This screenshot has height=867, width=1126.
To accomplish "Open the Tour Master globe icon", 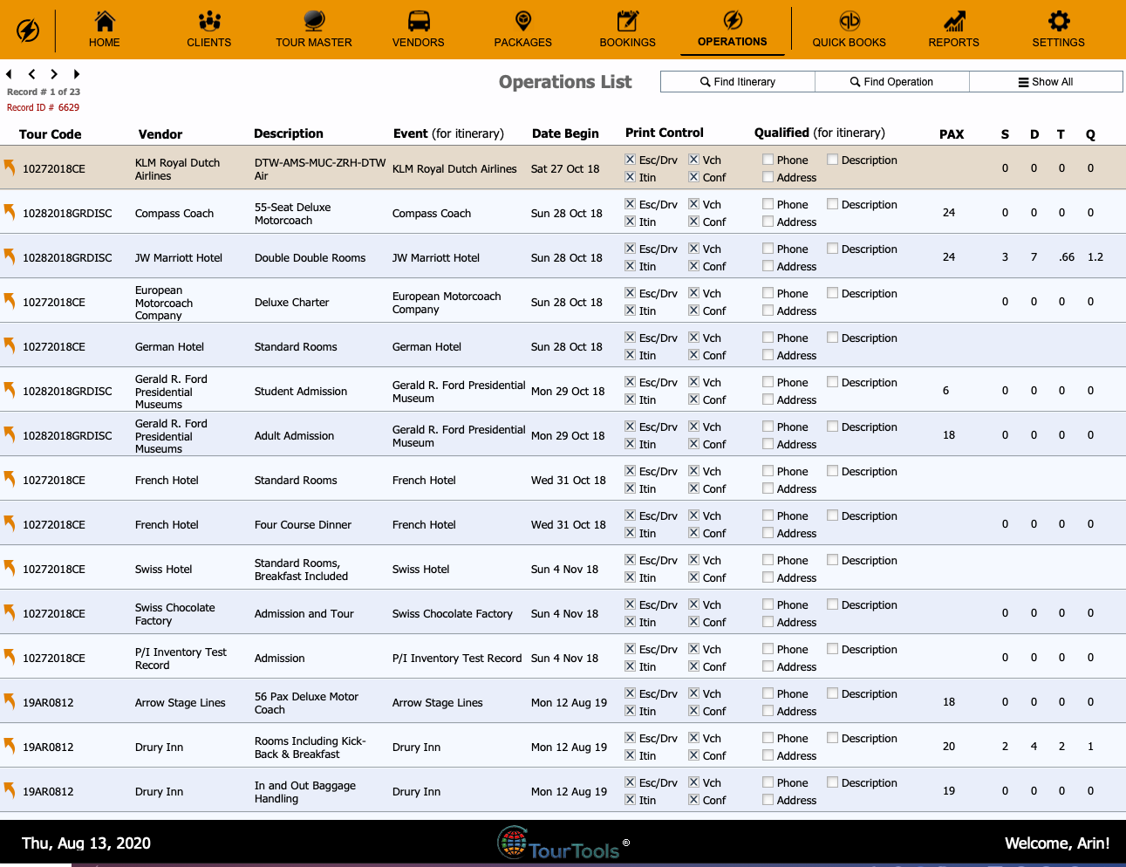I will 314,21.
